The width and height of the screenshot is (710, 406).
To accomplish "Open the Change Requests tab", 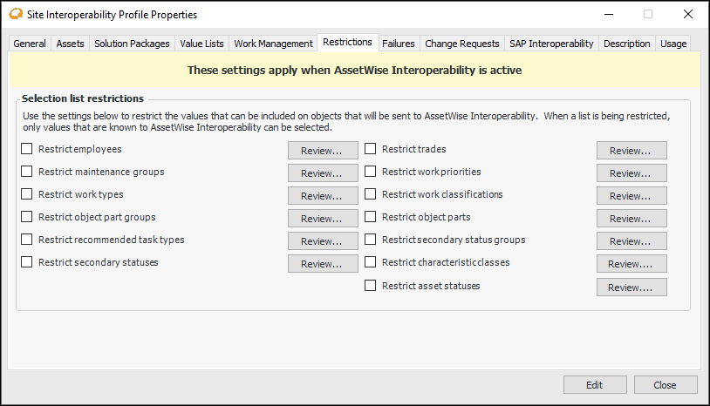I will click(462, 44).
